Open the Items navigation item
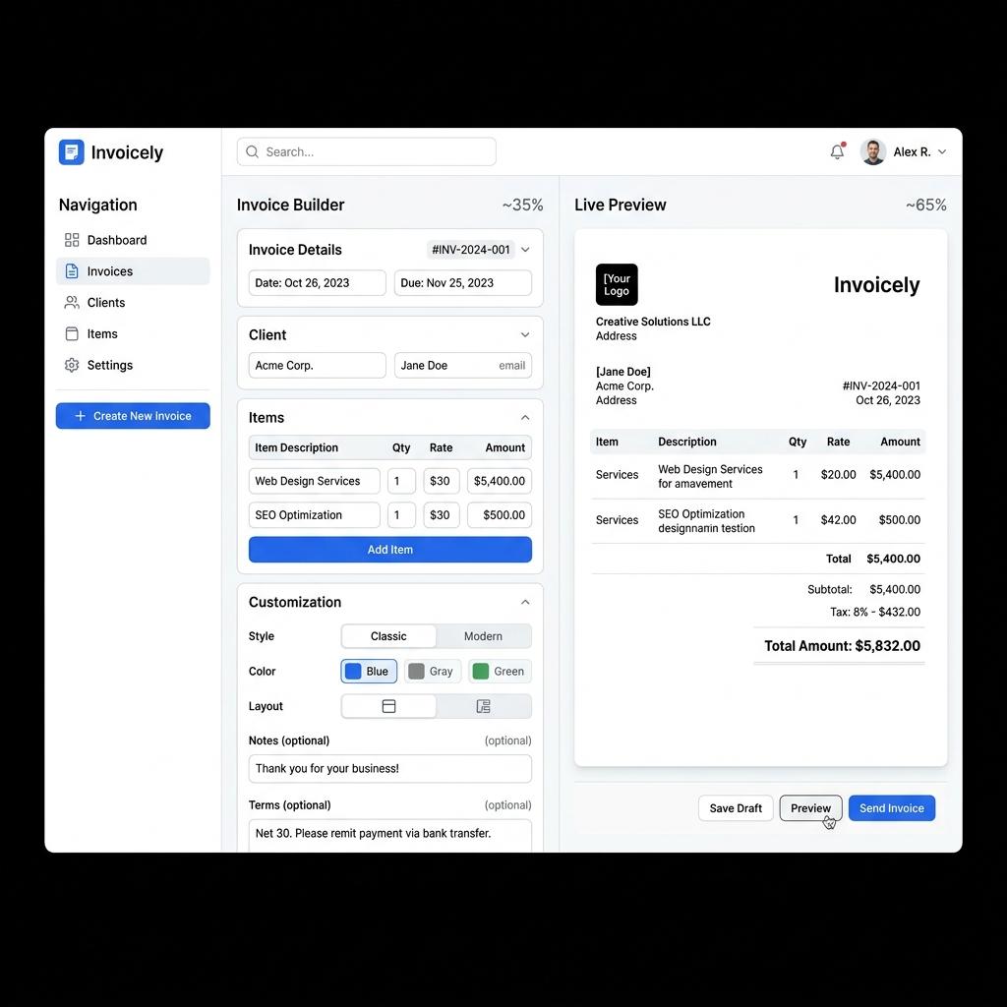The height and width of the screenshot is (1007, 1007). (x=133, y=334)
